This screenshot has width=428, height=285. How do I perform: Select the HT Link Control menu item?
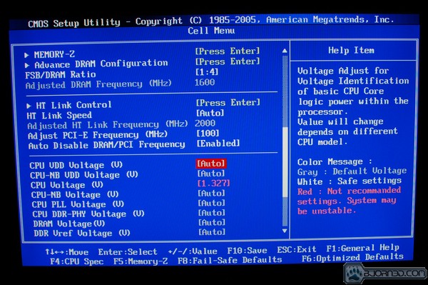click(x=73, y=105)
